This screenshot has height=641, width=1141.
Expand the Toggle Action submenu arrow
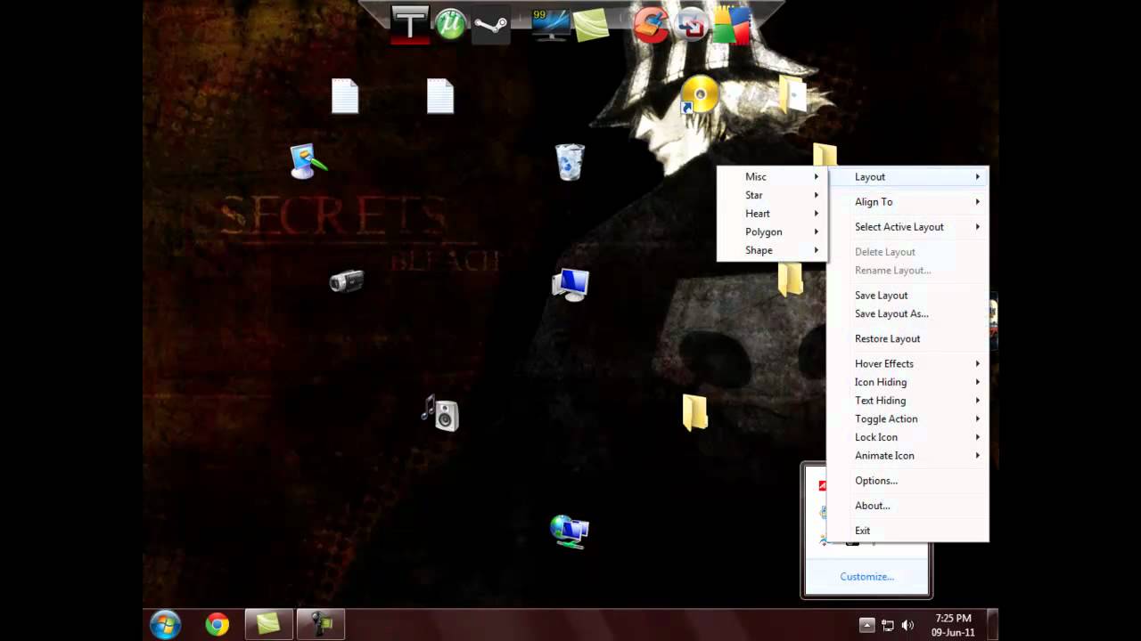(x=978, y=419)
